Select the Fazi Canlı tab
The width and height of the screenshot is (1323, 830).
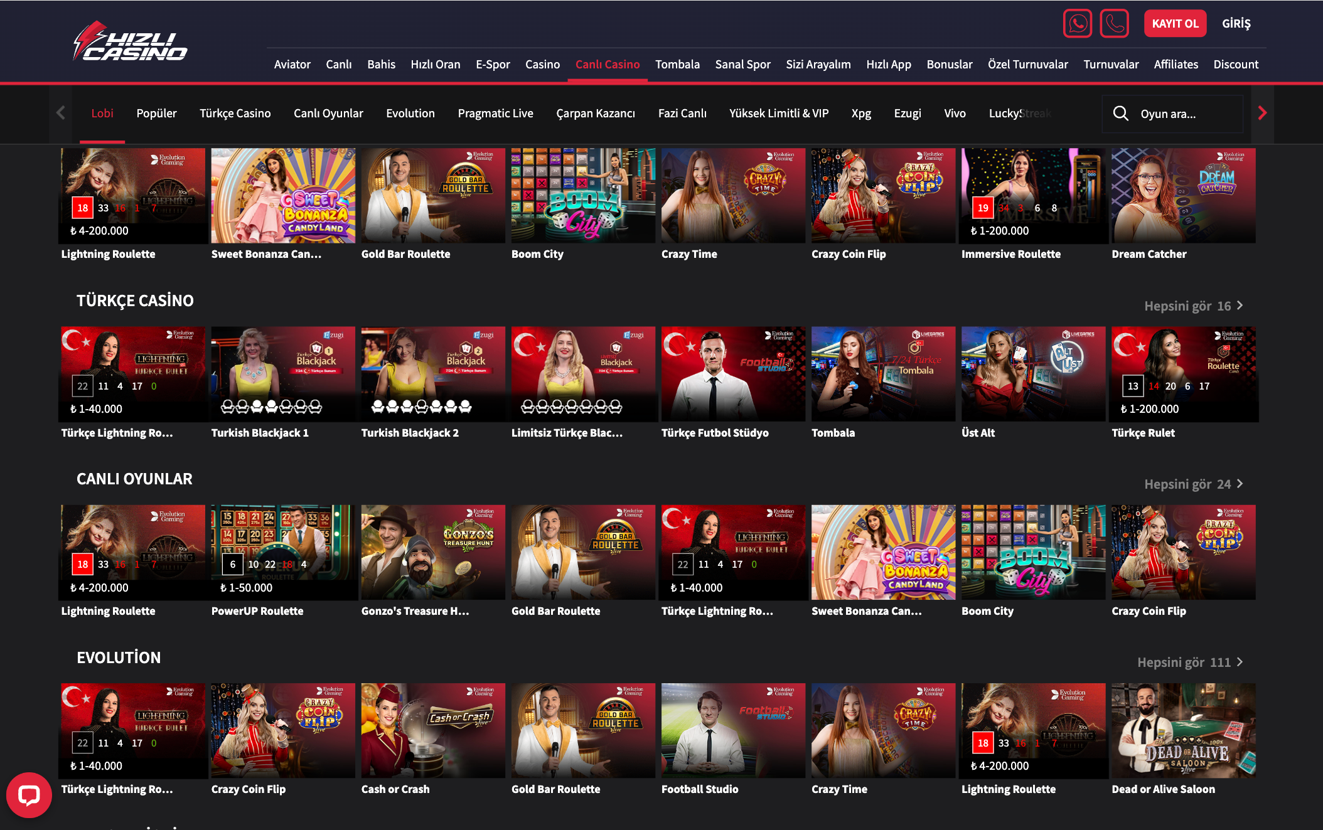(x=682, y=114)
